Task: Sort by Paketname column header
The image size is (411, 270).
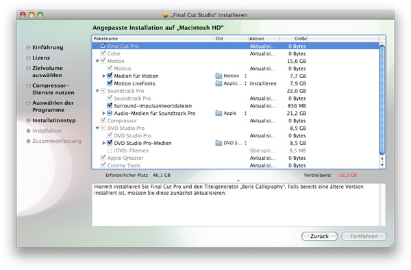Action: pyautogui.click(x=153, y=38)
